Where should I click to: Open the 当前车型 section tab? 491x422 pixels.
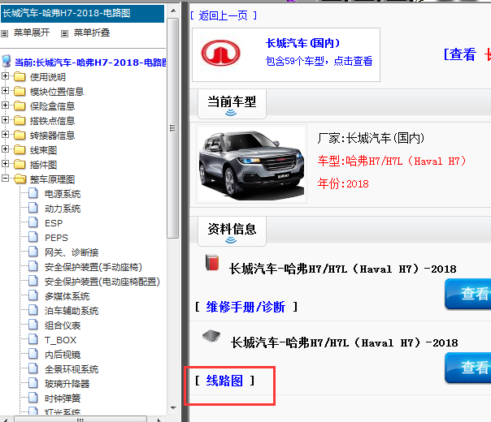pyautogui.click(x=232, y=104)
